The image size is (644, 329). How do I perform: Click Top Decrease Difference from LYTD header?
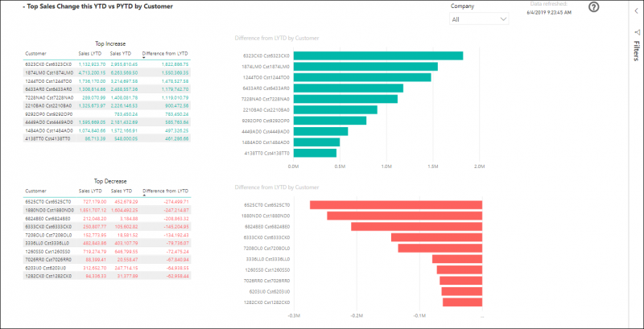pos(165,191)
